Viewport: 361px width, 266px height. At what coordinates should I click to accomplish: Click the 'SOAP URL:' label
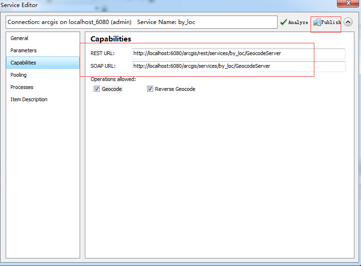(103, 66)
